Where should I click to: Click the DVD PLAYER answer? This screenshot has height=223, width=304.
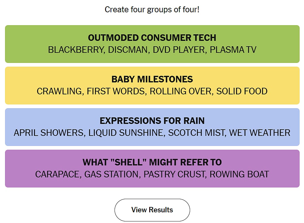coord(179,50)
